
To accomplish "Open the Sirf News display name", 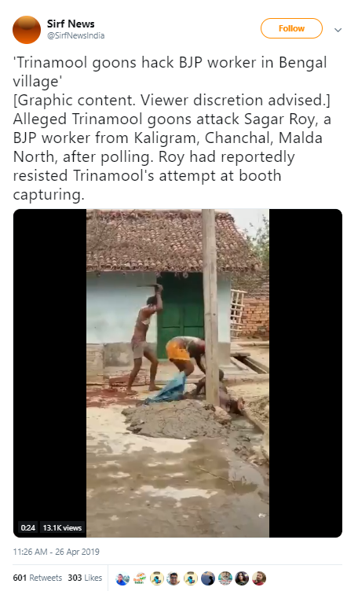I will click(x=71, y=24).
